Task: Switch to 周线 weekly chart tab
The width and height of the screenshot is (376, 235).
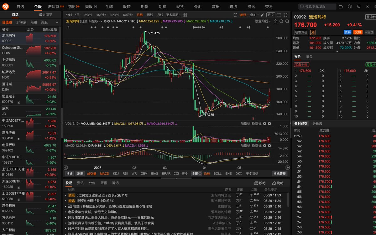Action: coord(150,15)
